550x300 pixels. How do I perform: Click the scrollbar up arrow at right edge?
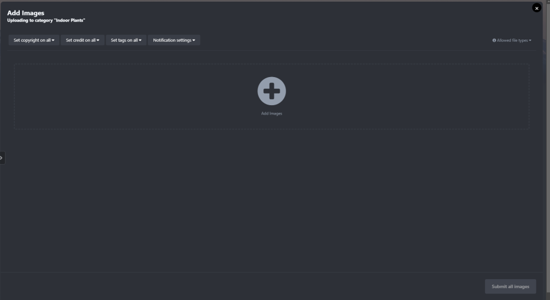point(548,2)
